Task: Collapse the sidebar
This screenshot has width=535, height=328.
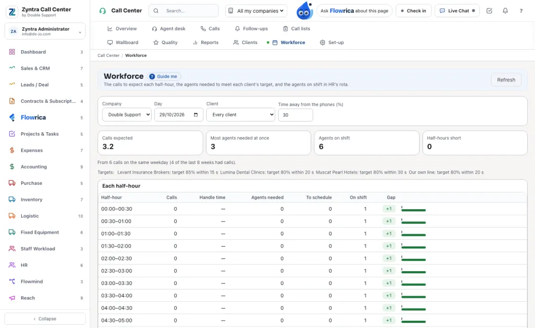Action: [x=45, y=319]
